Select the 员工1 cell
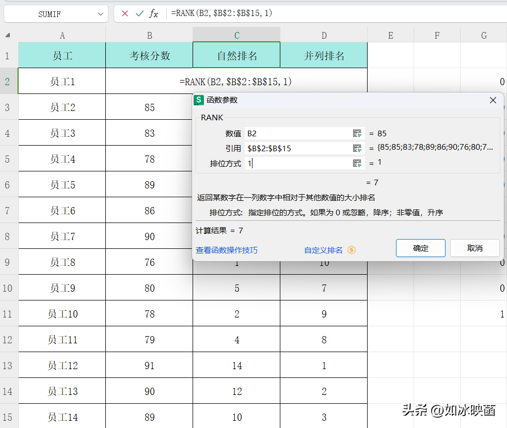507x428 pixels. click(x=62, y=82)
